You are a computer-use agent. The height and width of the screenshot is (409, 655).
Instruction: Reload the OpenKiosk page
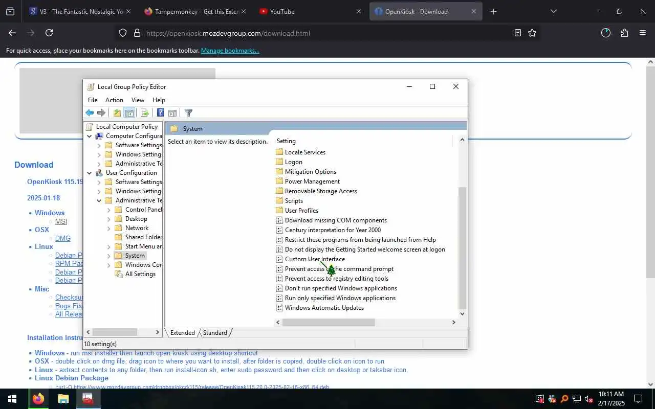point(49,33)
